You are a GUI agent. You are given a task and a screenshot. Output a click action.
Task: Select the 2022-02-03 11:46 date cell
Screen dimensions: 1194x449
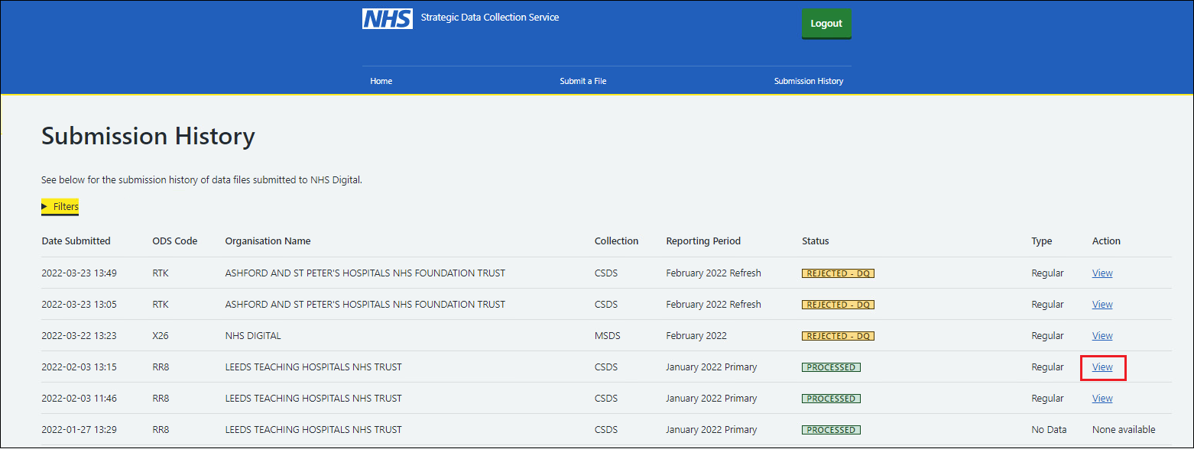click(79, 399)
